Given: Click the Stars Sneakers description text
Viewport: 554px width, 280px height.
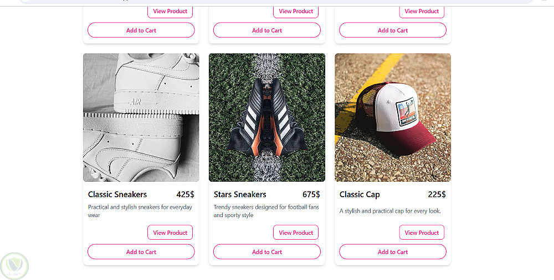Looking at the screenshot, I should pos(266,211).
